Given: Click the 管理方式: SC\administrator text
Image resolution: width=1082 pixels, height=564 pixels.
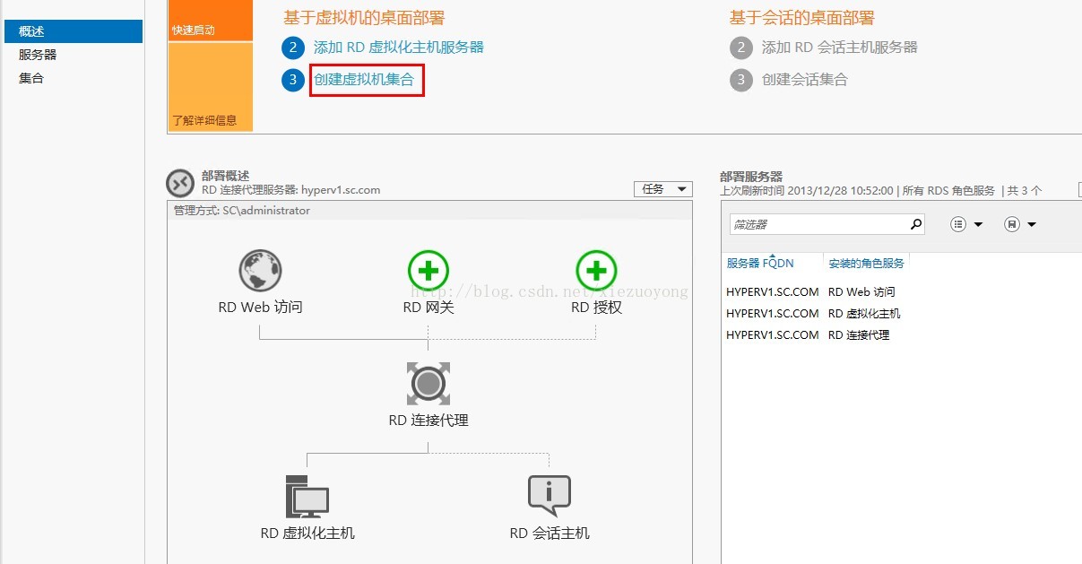Looking at the screenshot, I should [242, 211].
